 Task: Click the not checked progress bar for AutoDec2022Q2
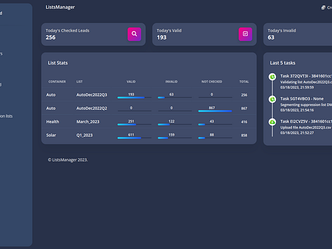tap(215, 111)
